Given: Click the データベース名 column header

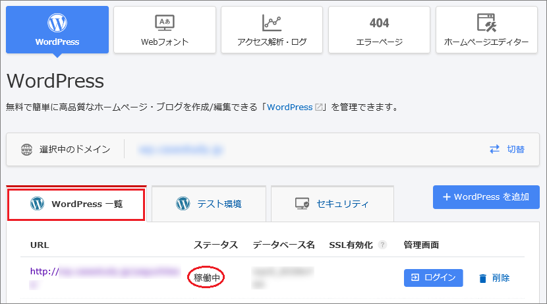Looking at the screenshot, I should (283, 245).
